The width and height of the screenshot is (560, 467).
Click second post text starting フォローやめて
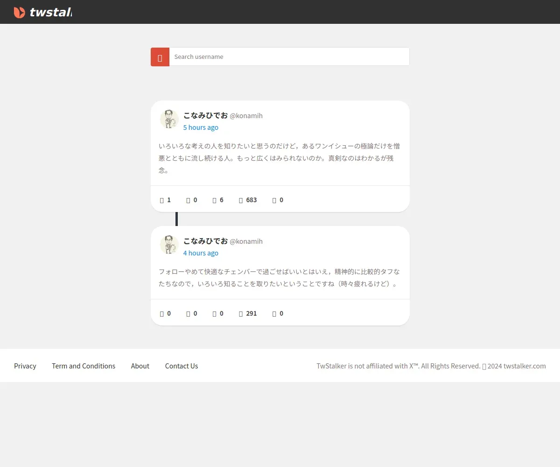coord(279,277)
